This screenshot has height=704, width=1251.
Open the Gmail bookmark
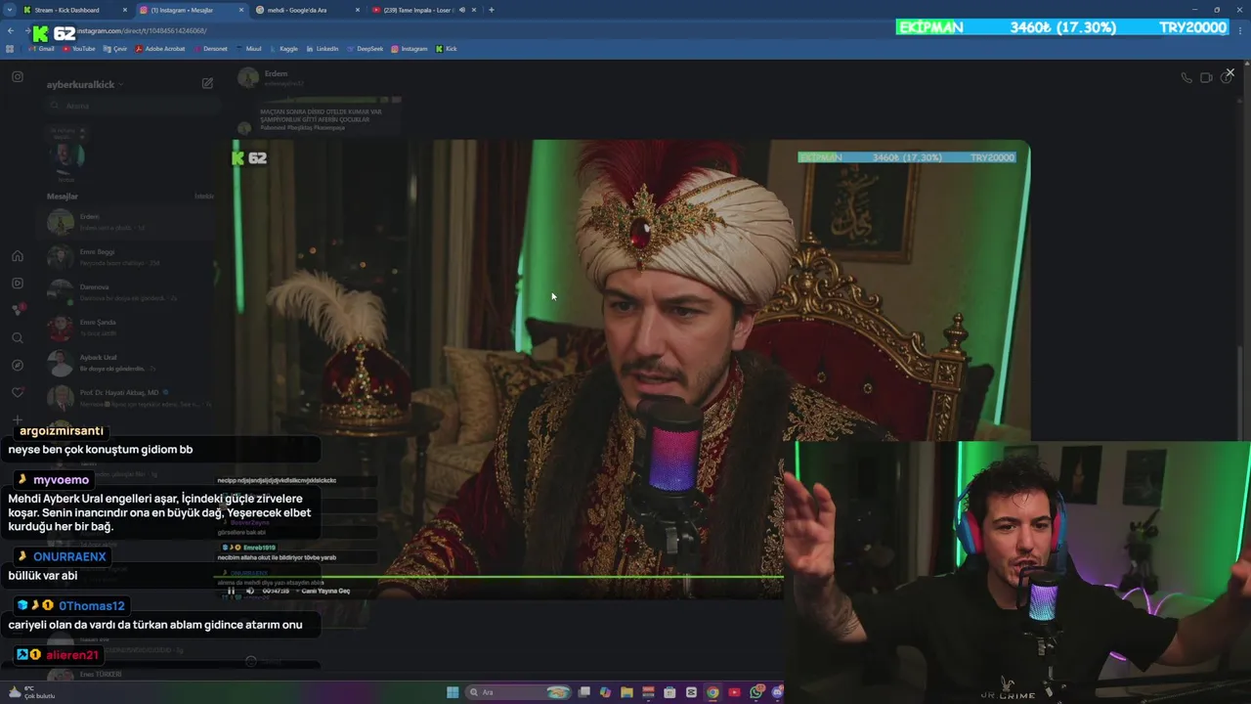click(41, 48)
